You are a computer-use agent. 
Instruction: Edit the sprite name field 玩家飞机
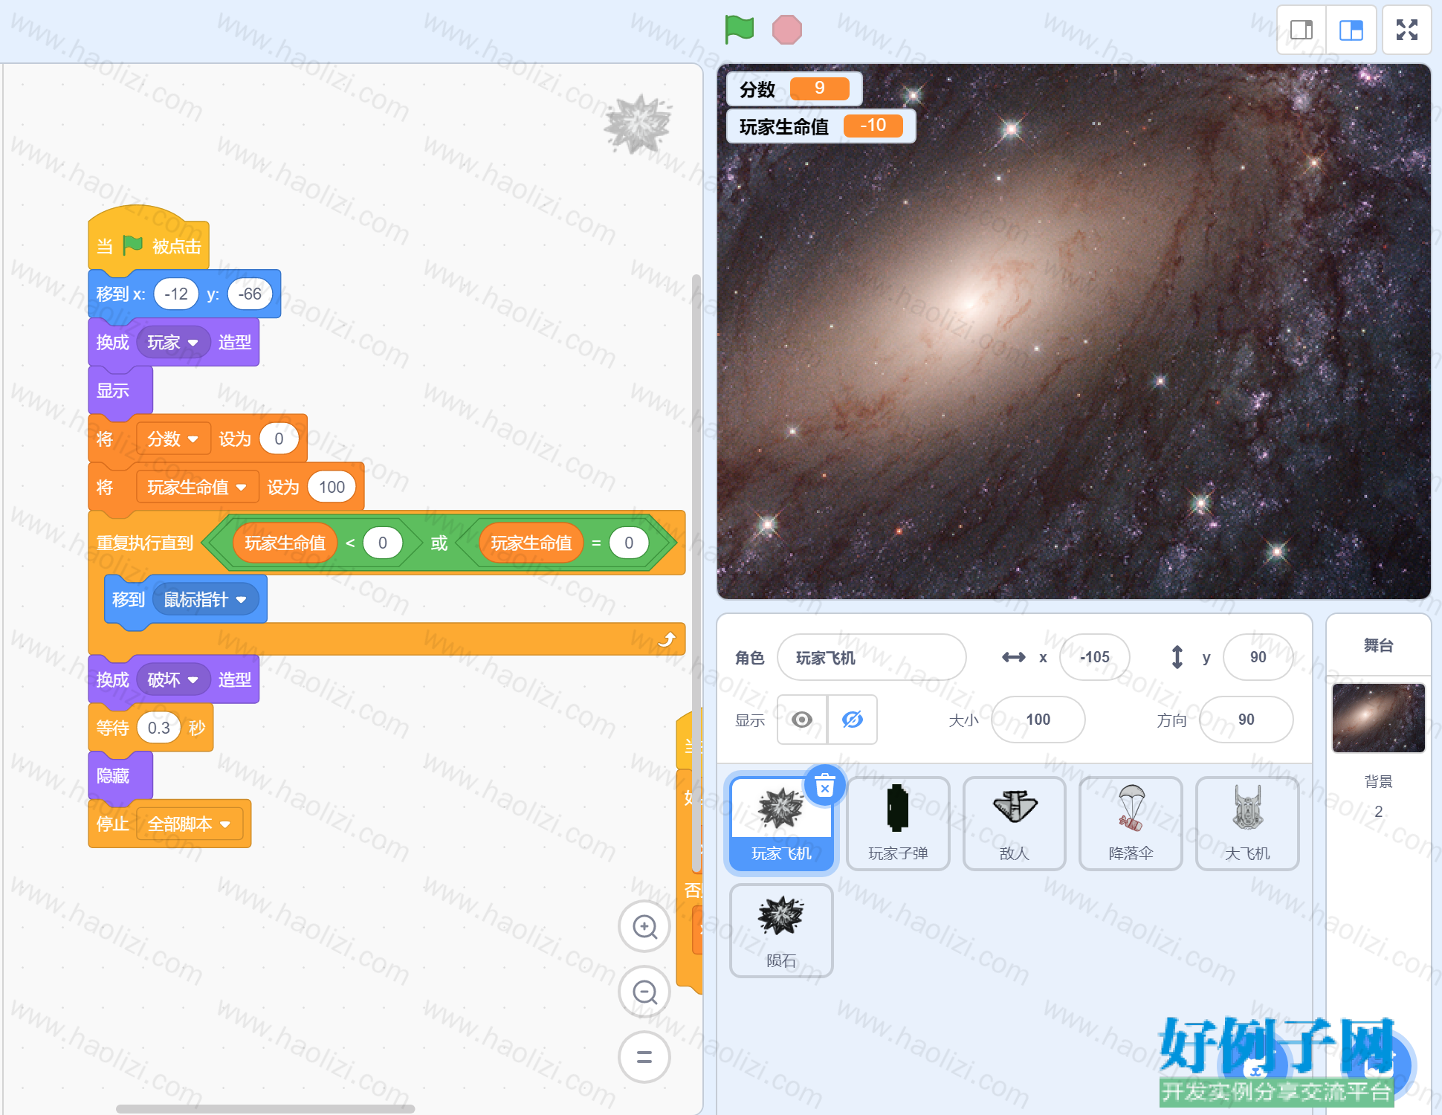871,657
